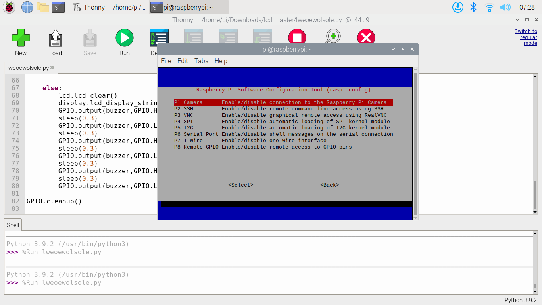542x305 pixels.
Task: Open the File Manager folder icon
Action: pyautogui.click(x=43, y=7)
